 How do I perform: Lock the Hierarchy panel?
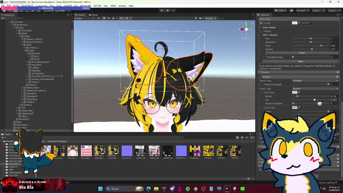[x=68, y=15]
